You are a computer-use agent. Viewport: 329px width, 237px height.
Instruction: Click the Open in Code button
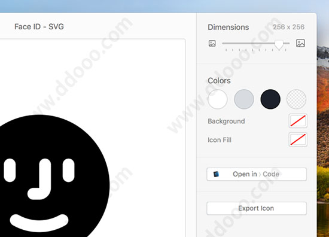pos(257,174)
